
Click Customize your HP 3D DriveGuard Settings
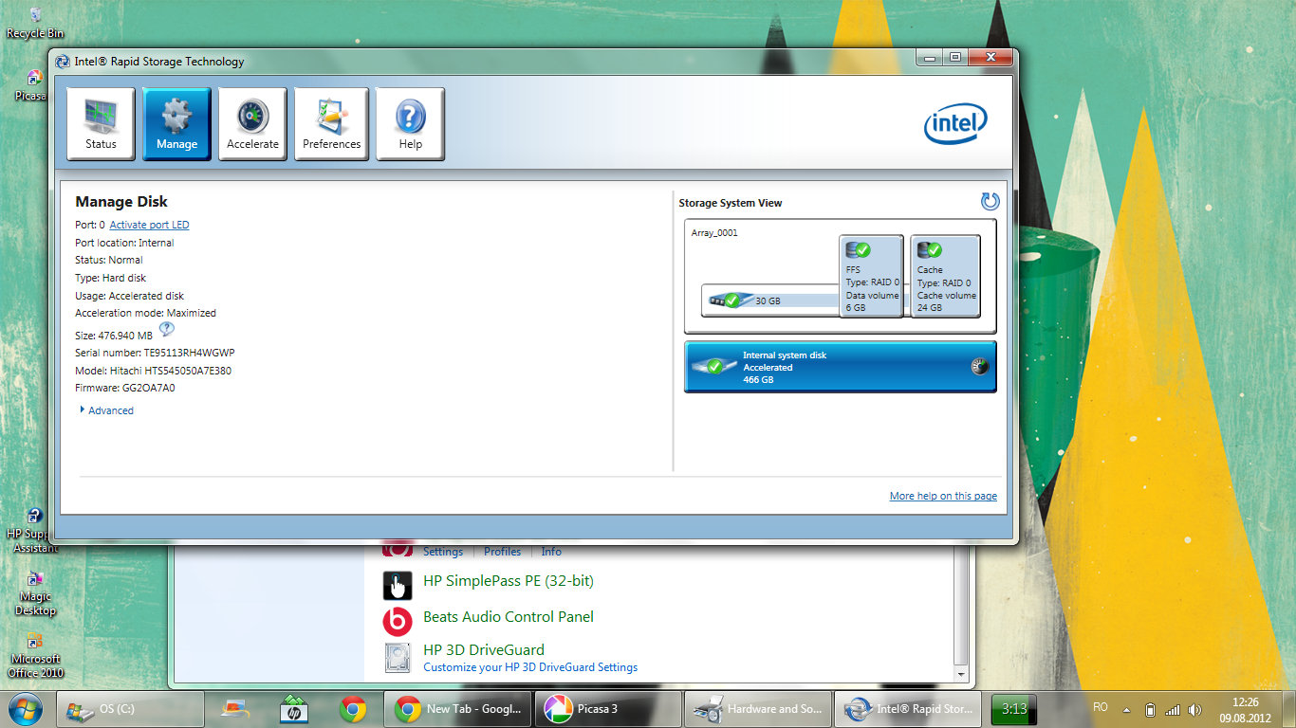point(530,667)
